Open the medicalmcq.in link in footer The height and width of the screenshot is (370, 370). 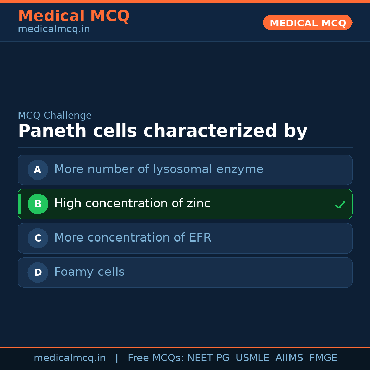click(x=70, y=358)
